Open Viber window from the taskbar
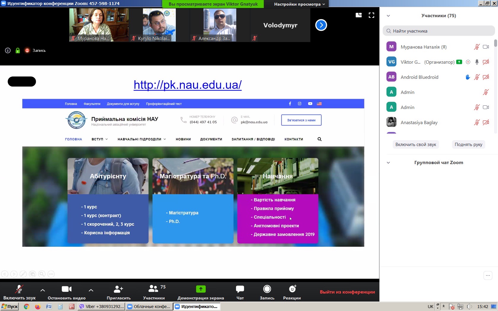Viewport: 498px width, 311px height. coord(101,307)
